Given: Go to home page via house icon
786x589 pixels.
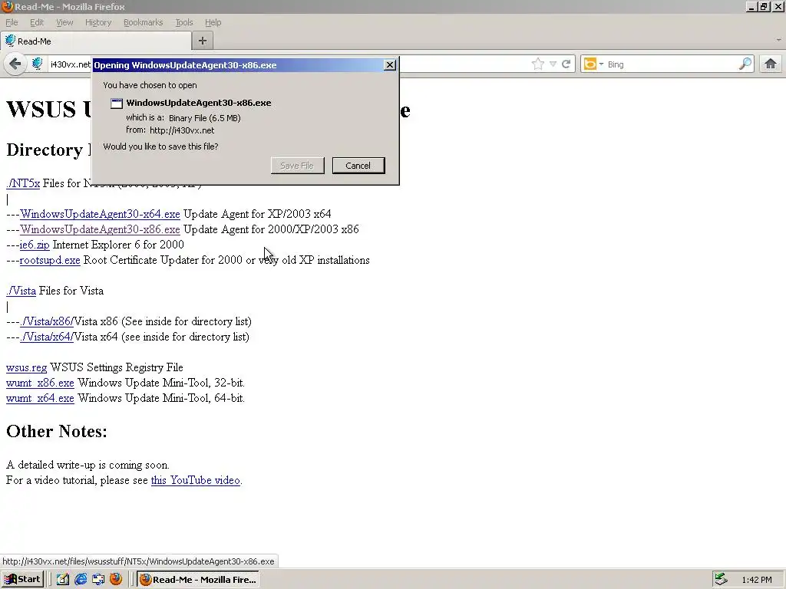Looking at the screenshot, I should point(771,64).
